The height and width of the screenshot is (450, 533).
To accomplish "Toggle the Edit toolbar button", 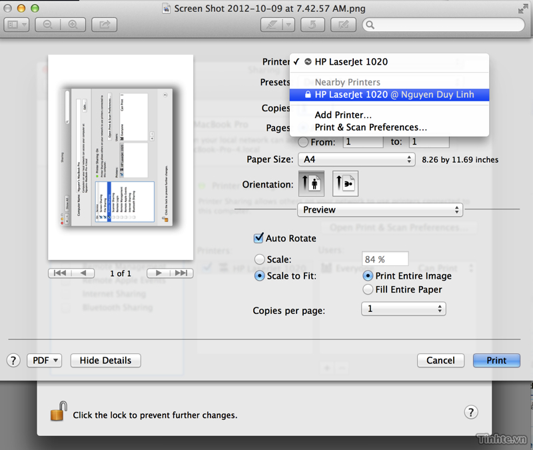I will [343, 25].
